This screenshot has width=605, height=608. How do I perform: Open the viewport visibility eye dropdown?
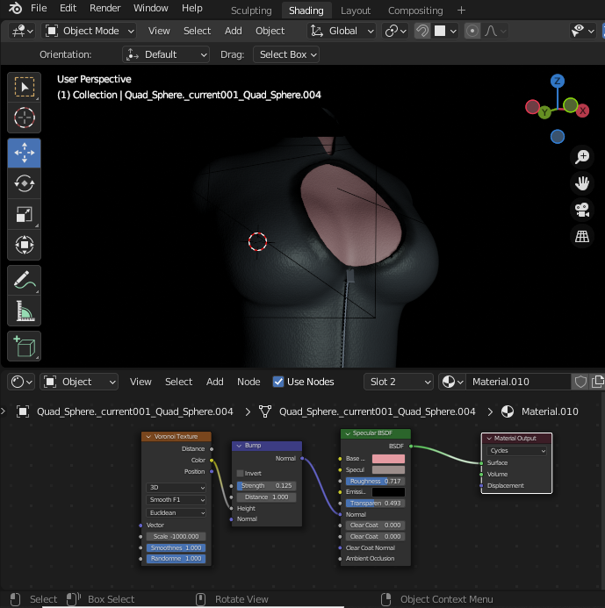(x=583, y=31)
